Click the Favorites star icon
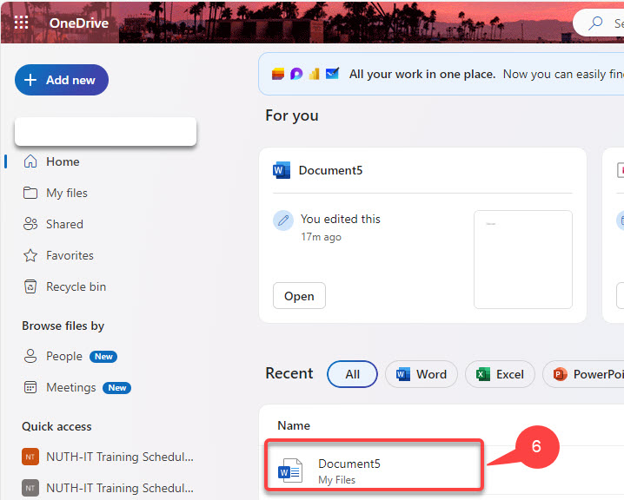 click(x=30, y=255)
